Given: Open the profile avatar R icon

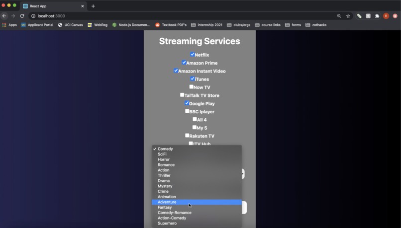Looking at the screenshot, I should tap(386, 16).
